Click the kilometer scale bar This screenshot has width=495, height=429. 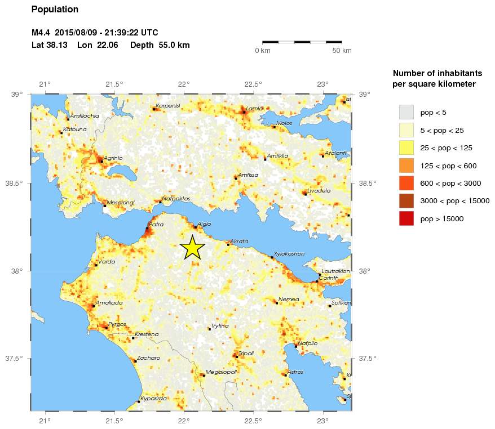coord(302,42)
